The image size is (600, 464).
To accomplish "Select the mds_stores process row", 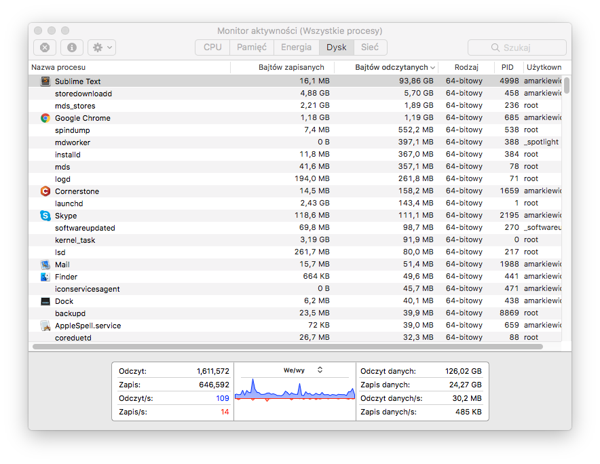I will (x=295, y=106).
